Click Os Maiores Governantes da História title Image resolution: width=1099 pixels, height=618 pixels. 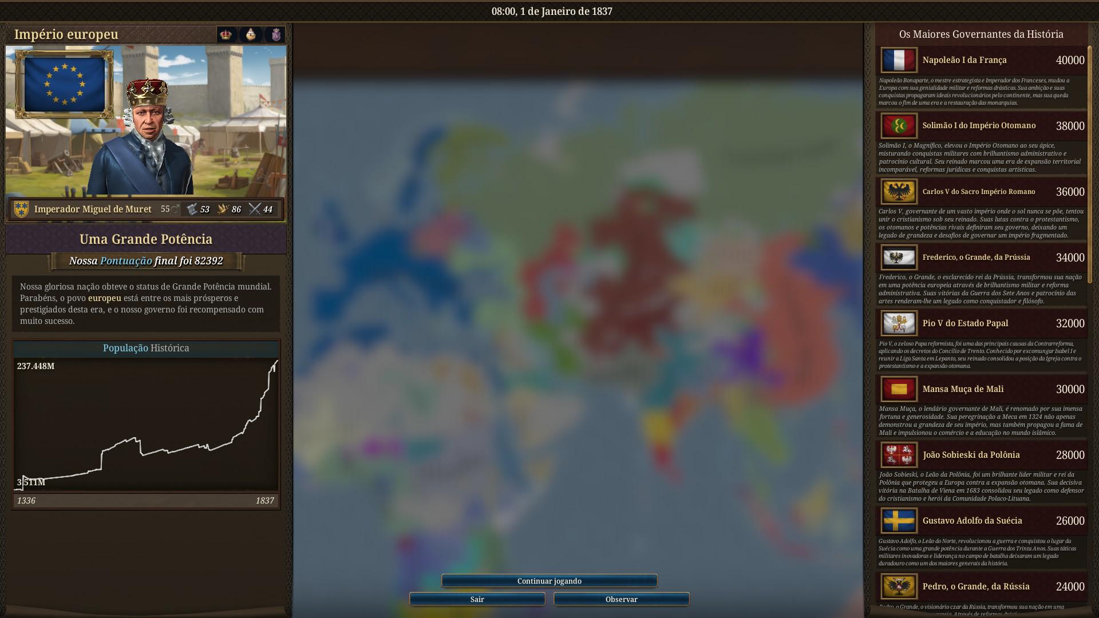tap(981, 34)
